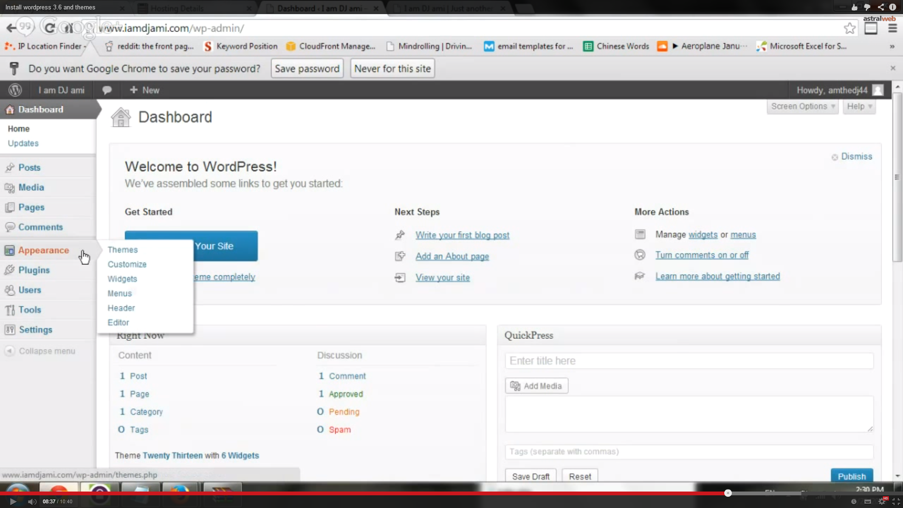
Task: Click the browser back arrow
Action: [x=11, y=28]
